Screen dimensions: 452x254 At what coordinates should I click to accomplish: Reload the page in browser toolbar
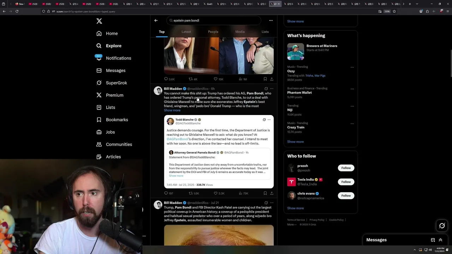click(x=17, y=11)
